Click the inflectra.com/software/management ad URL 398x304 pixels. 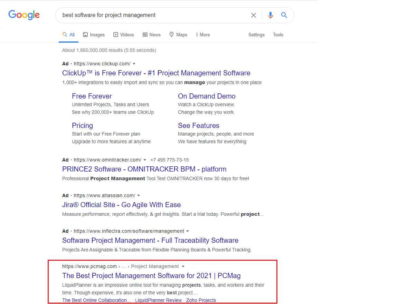point(129,231)
